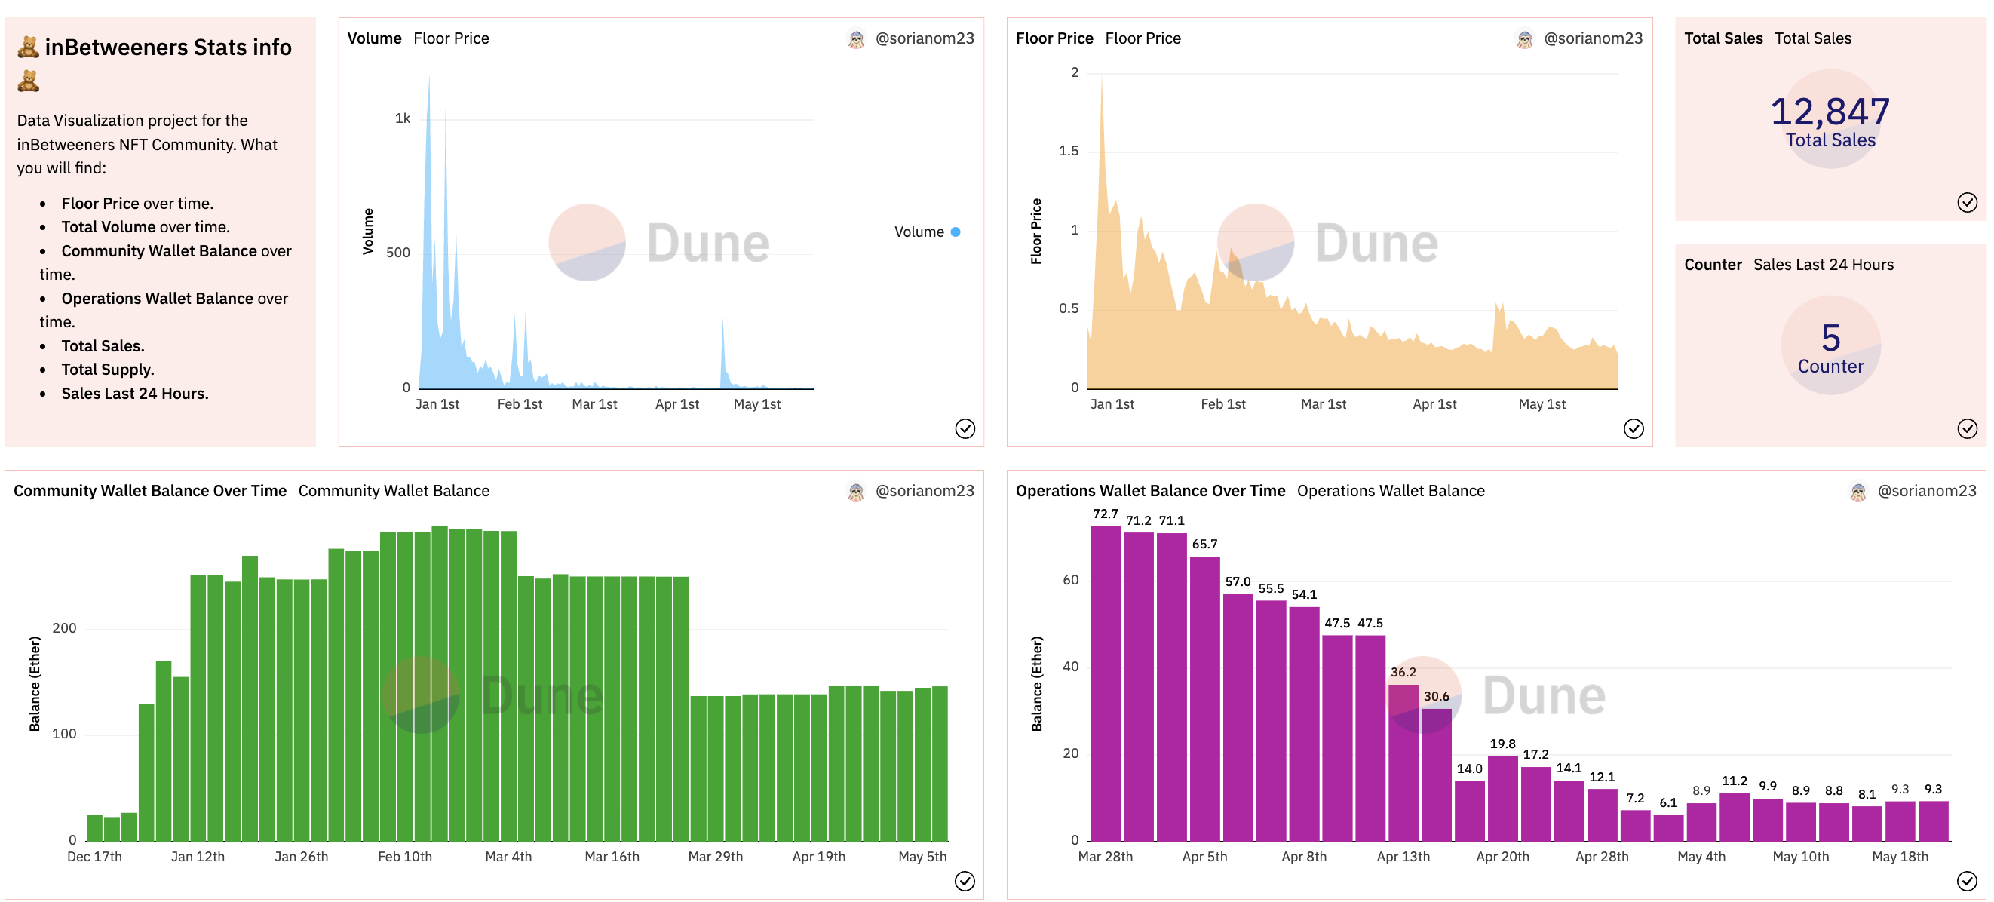Click the checkmark icon on Floor Price chart
The width and height of the screenshot is (1994, 902).
coord(1634,428)
